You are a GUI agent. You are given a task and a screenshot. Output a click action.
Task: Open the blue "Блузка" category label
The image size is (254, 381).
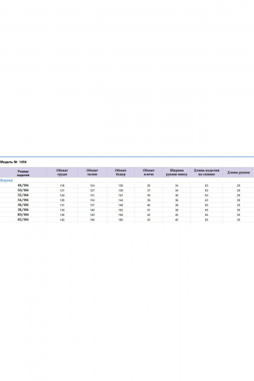pos(6,180)
